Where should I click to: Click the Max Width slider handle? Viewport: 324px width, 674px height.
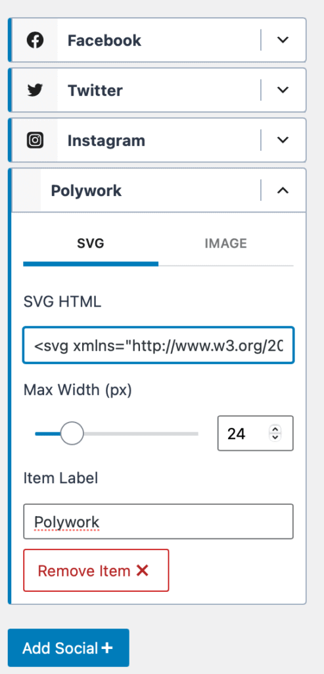(72, 433)
